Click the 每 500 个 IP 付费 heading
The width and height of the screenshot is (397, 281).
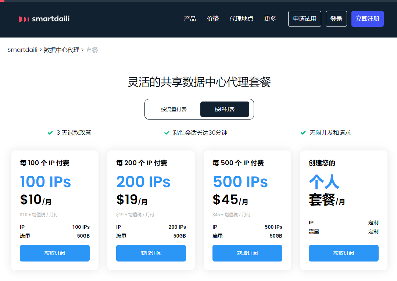[238, 163]
